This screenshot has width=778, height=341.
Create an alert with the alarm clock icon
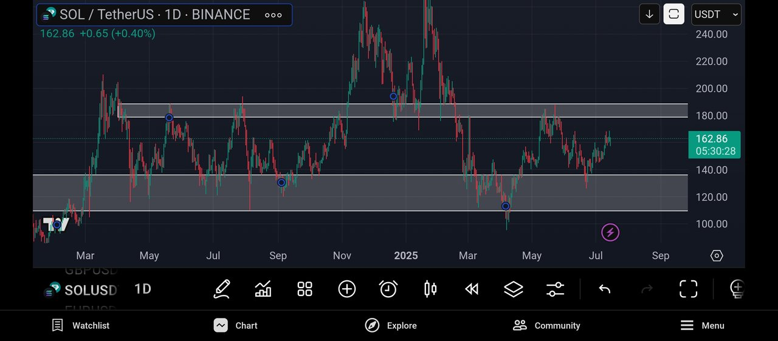click(388, 289)
